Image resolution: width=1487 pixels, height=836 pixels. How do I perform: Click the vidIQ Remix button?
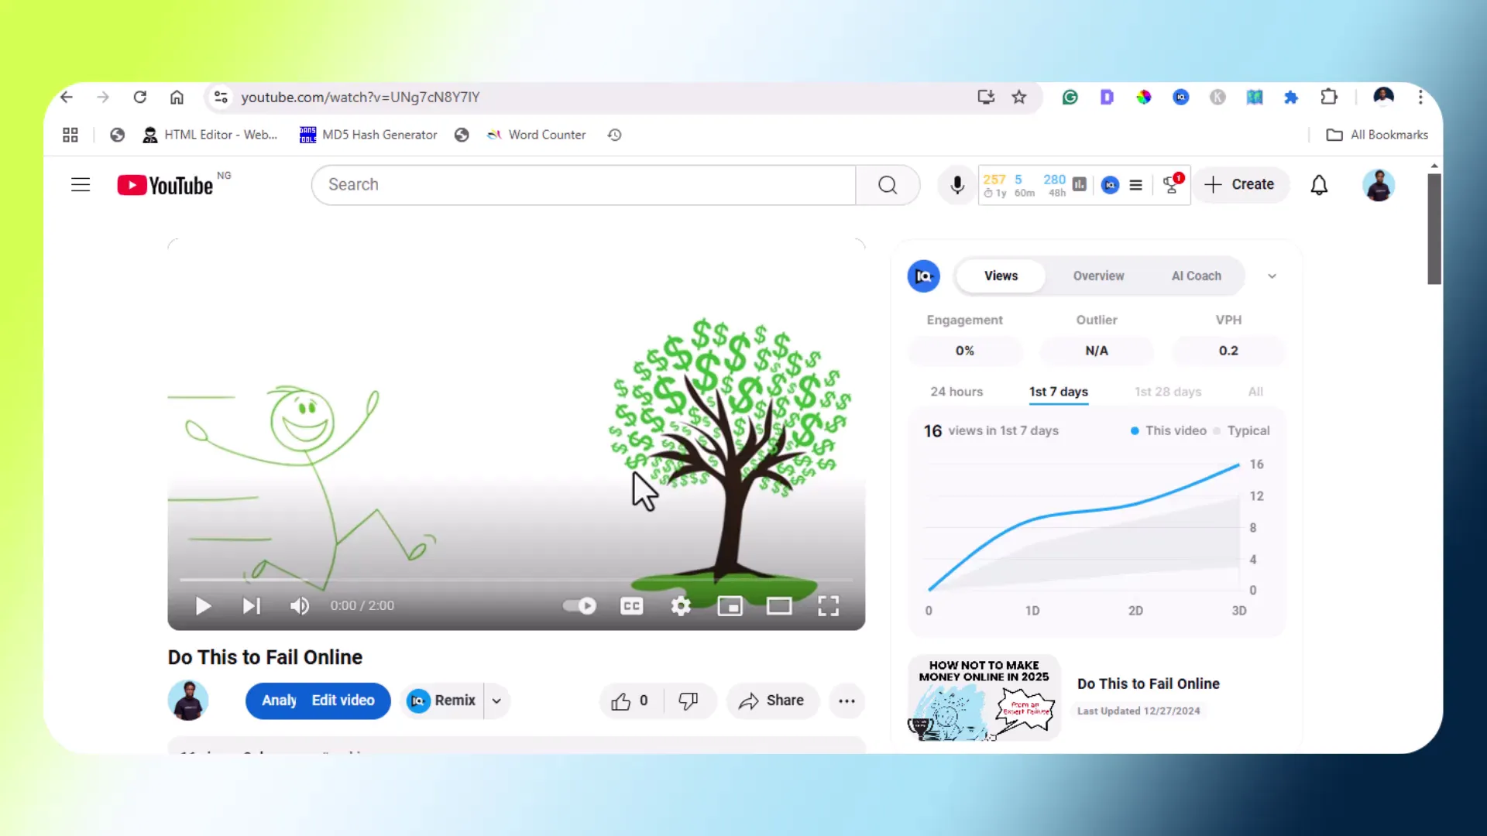441,701
